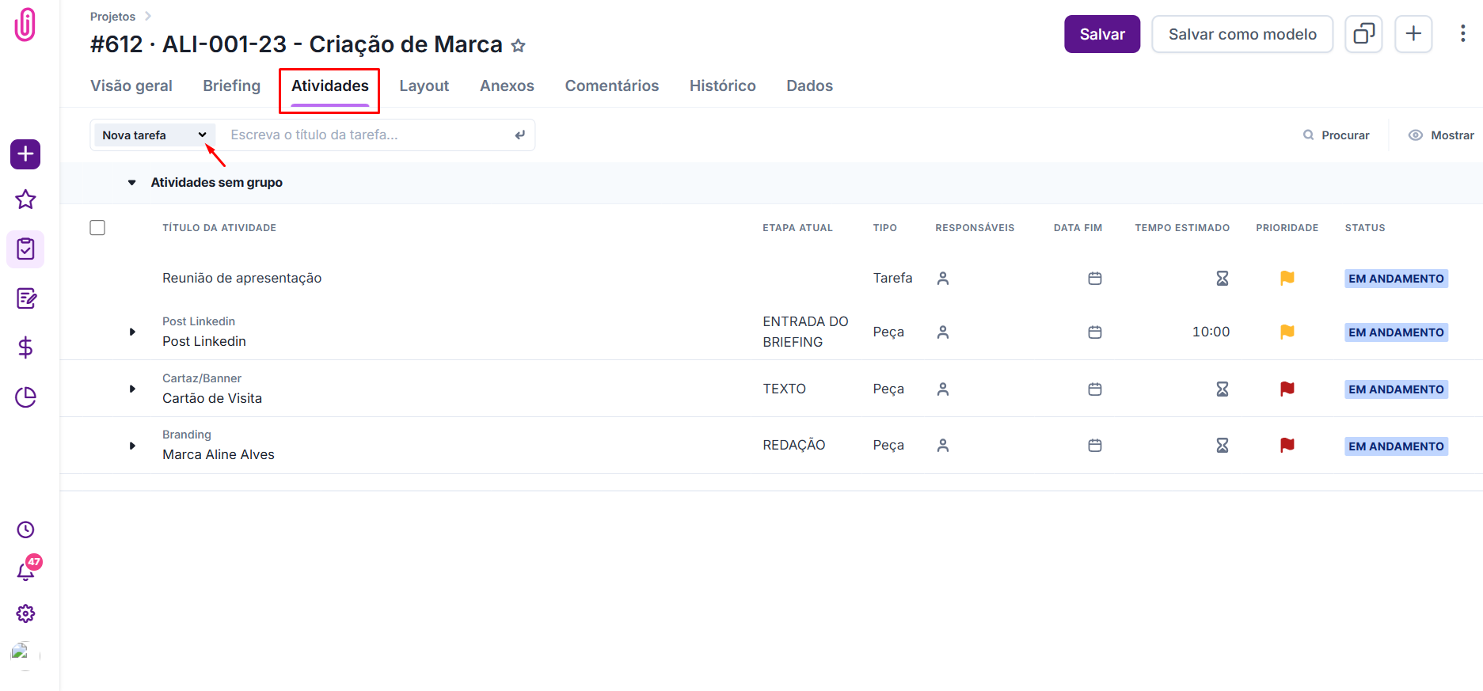Click the clock timer icon in sidebar
1483x691 pixels.
26,530
